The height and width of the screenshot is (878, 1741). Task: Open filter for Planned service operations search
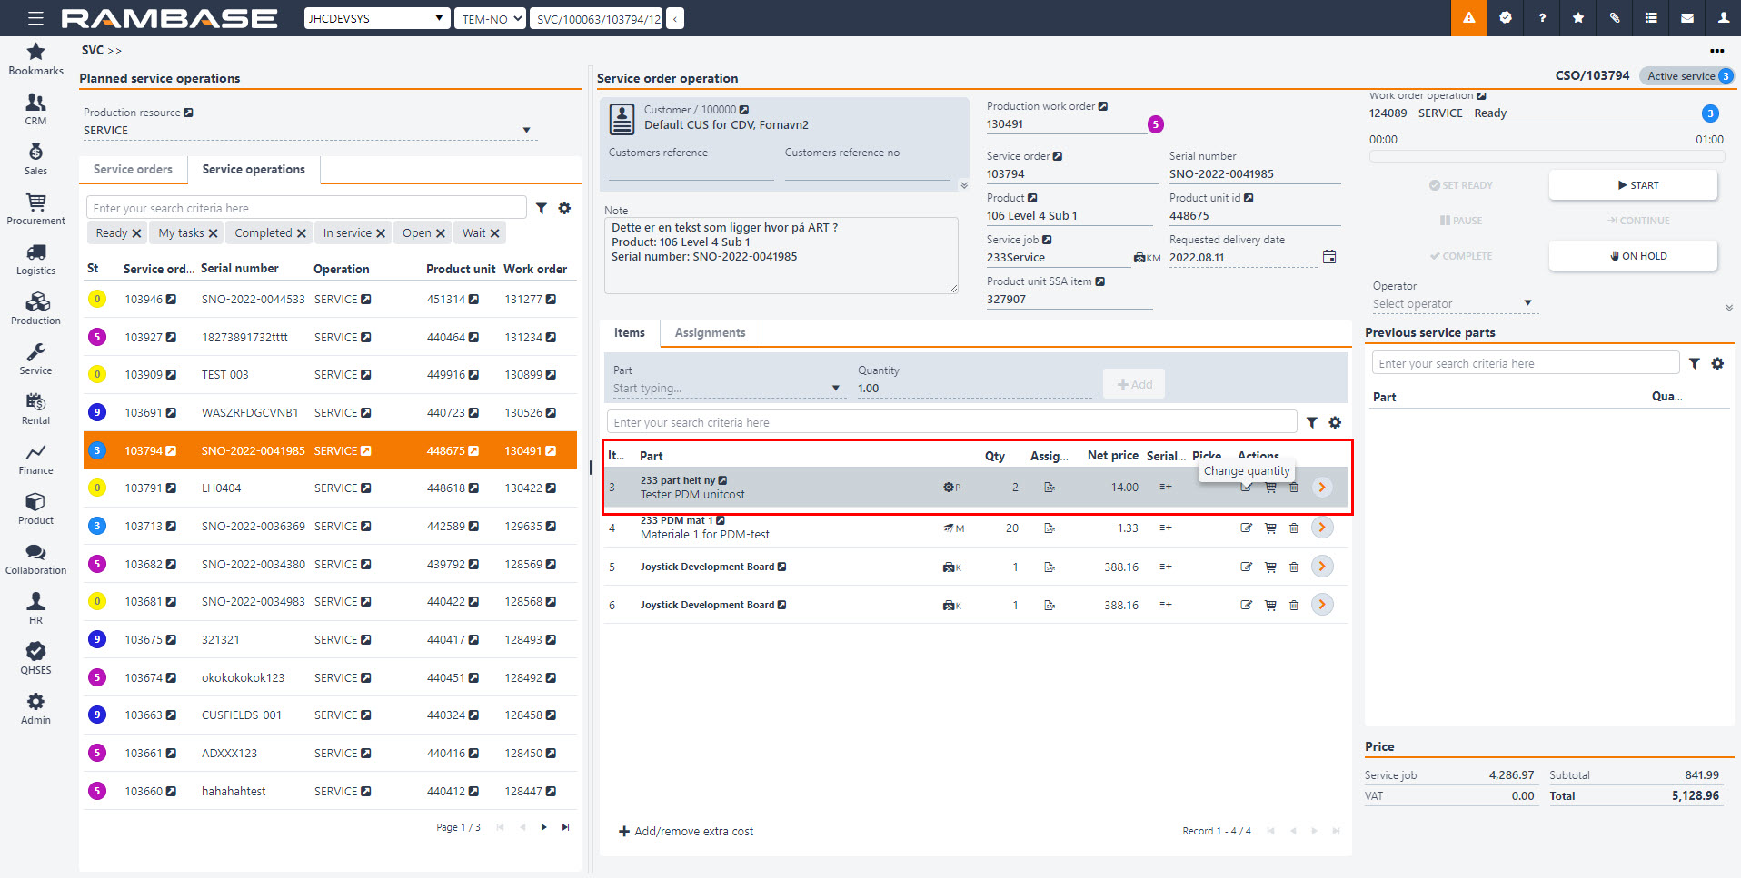(542, 208)
